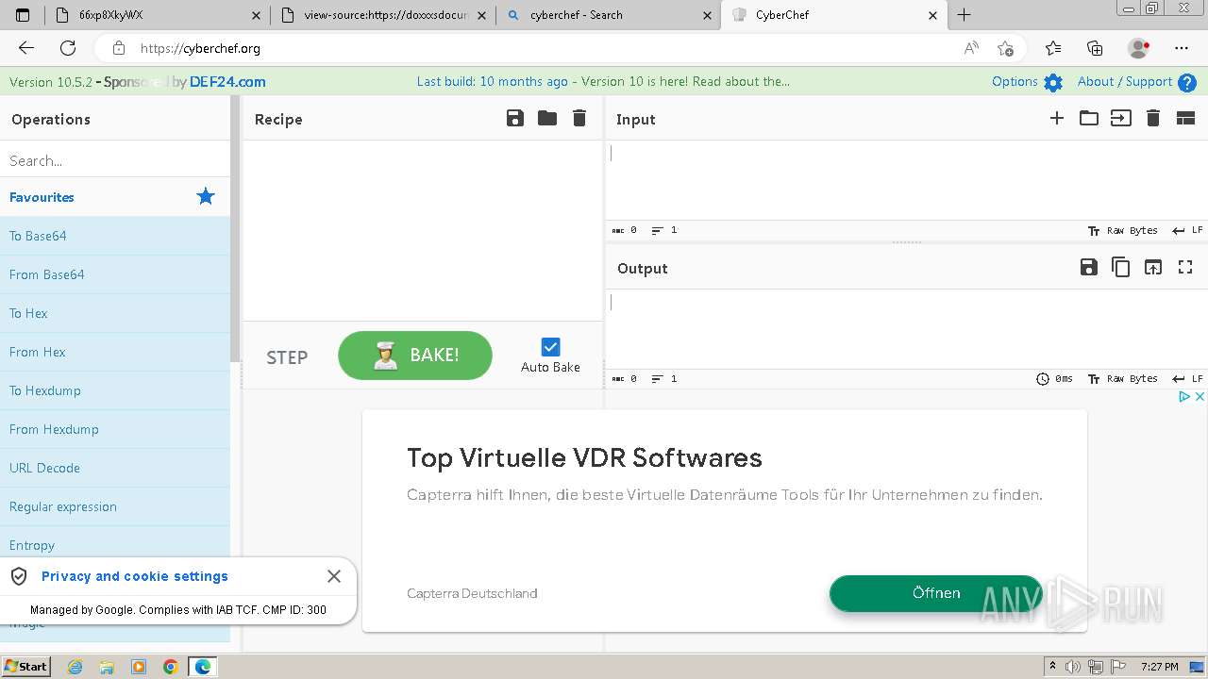Open folder as input icon
Image resolution: width=1208 pixels, height=679 pixels.
1089,118
